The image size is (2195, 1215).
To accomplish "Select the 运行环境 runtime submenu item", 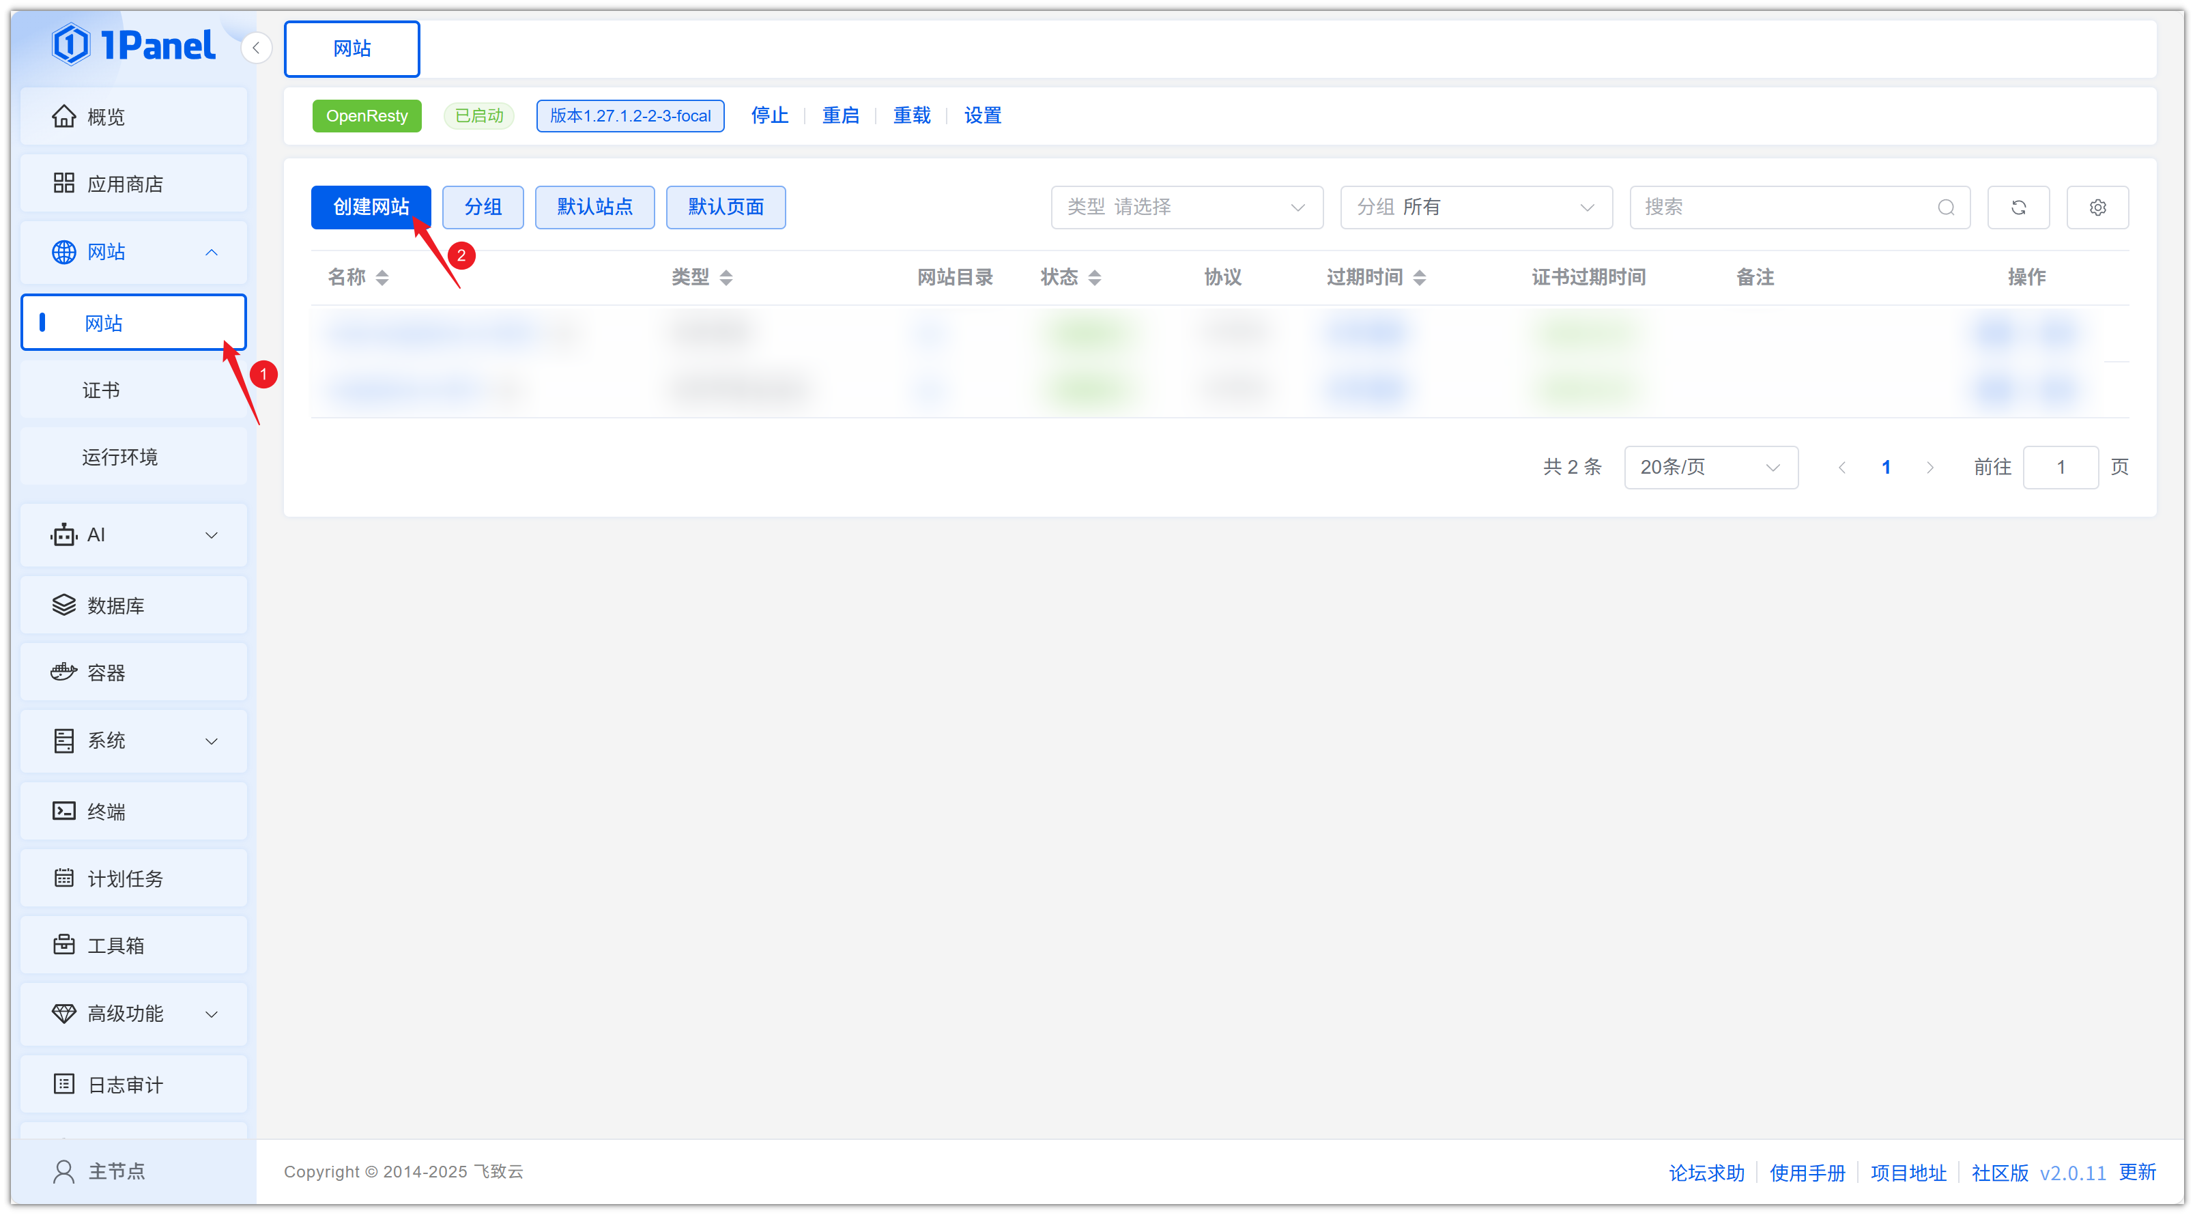I will [120, 457].
